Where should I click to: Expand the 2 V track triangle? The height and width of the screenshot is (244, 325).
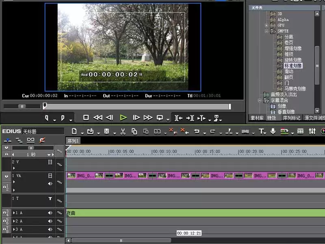(14, 168)
